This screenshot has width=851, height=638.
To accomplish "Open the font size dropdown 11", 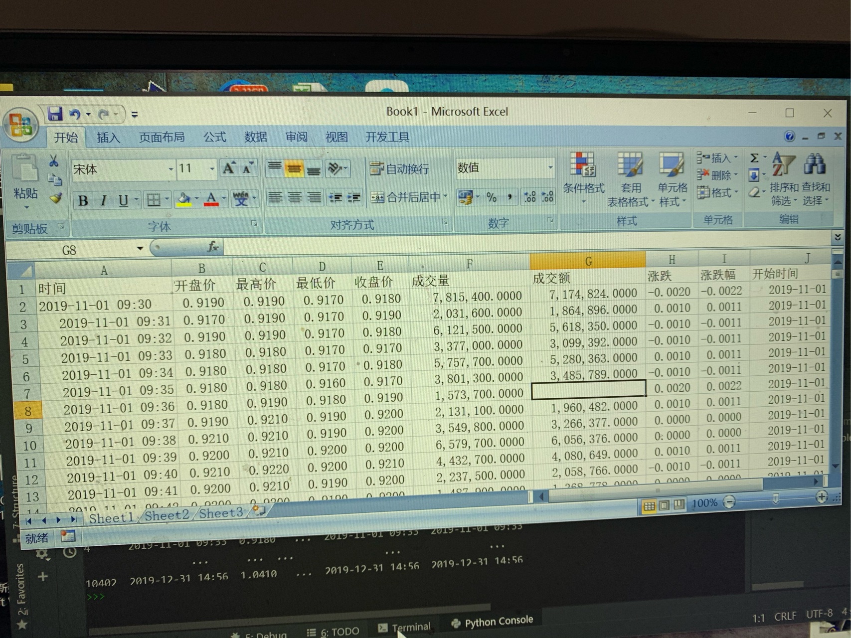I will point(212,169).
